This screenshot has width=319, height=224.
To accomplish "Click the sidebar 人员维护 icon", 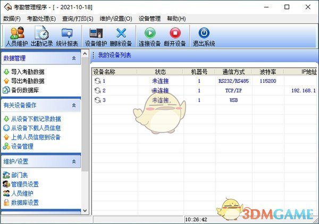I will 6,193.
